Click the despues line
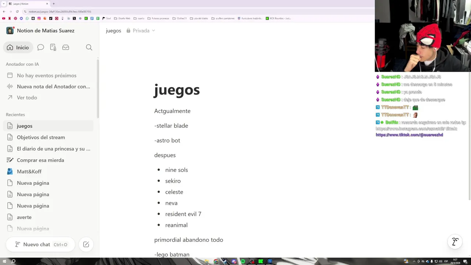Viewport: 471px width, 265px height. [165, 155]
